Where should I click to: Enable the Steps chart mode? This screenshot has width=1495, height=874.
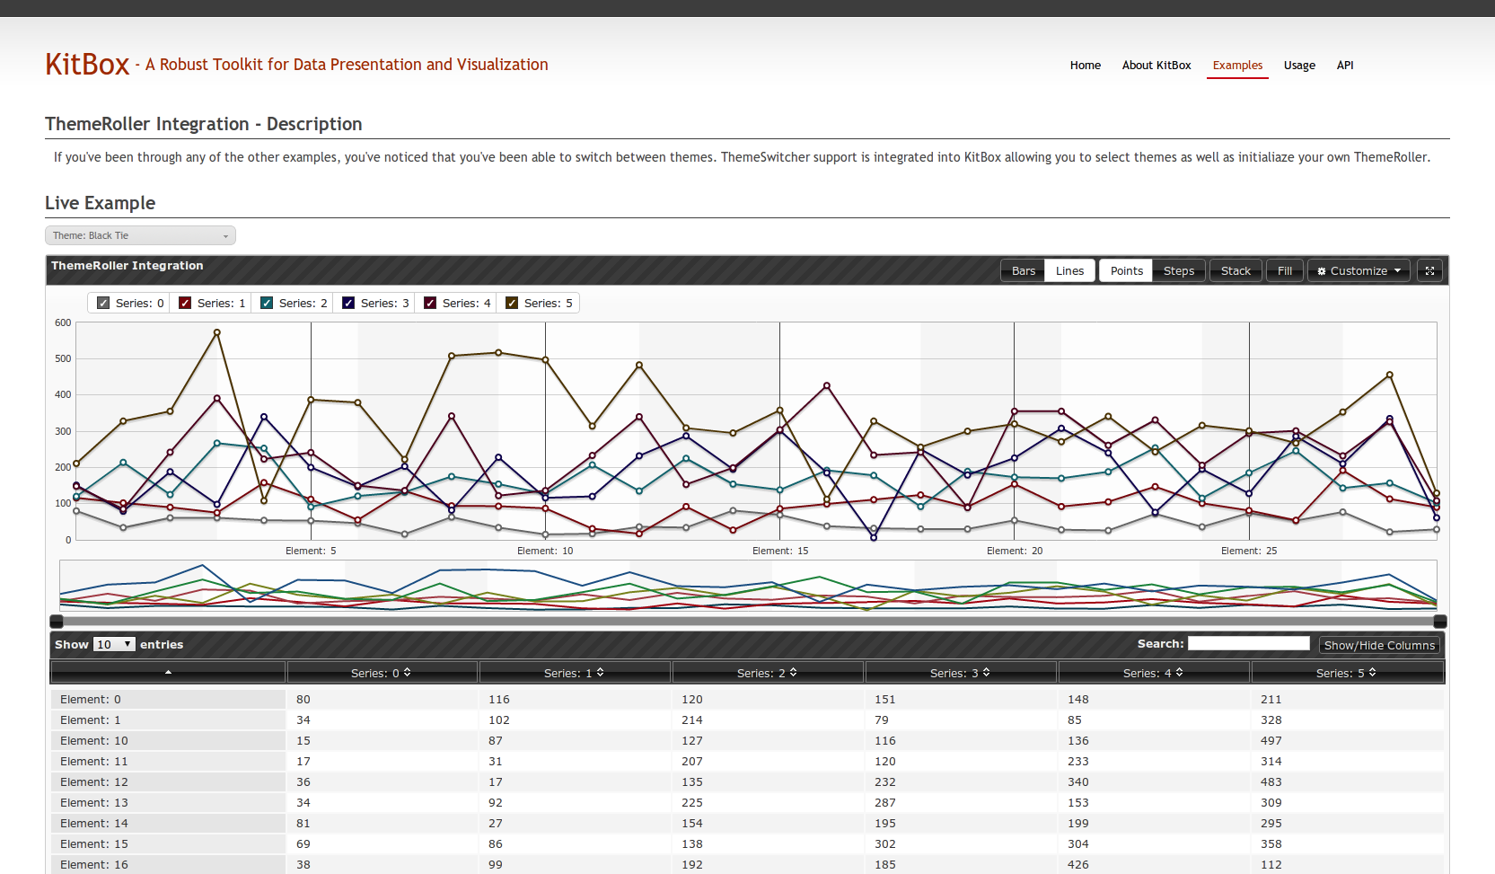tap(1179, 270)
